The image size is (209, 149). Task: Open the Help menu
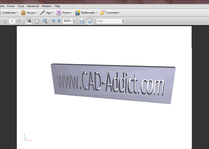[x=57, y=6]
